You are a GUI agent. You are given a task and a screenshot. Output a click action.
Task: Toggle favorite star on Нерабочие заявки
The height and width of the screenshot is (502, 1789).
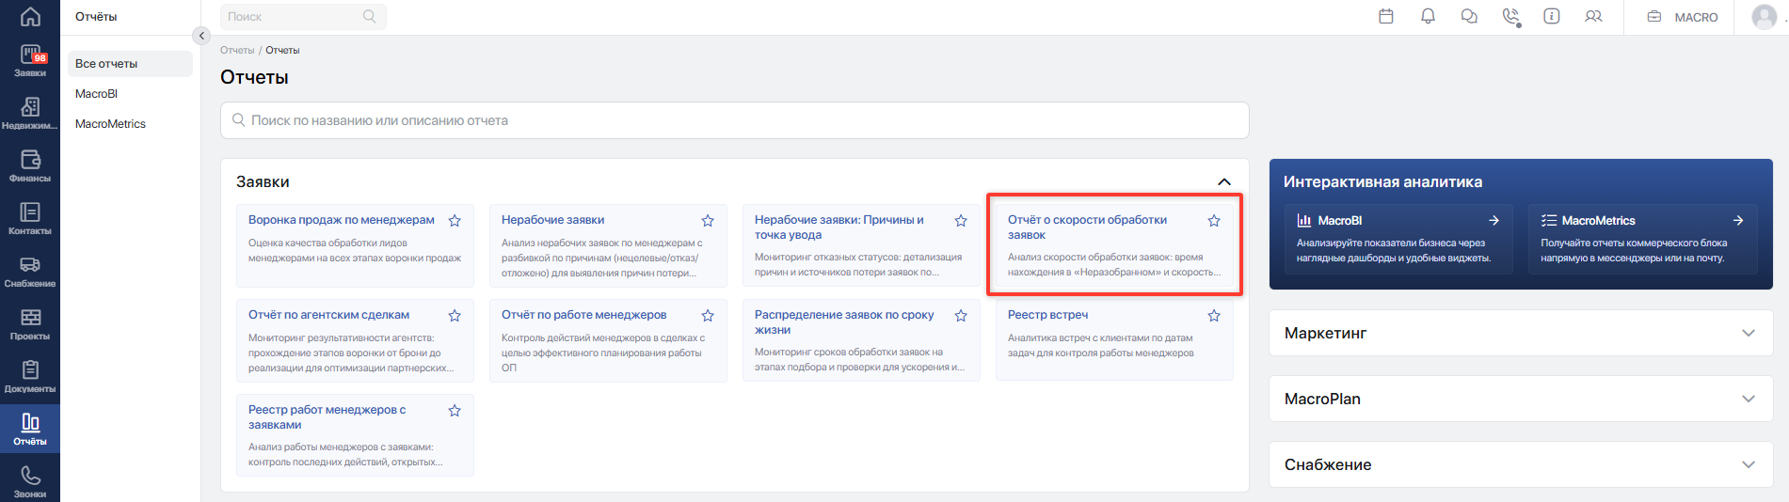(708, 221)
